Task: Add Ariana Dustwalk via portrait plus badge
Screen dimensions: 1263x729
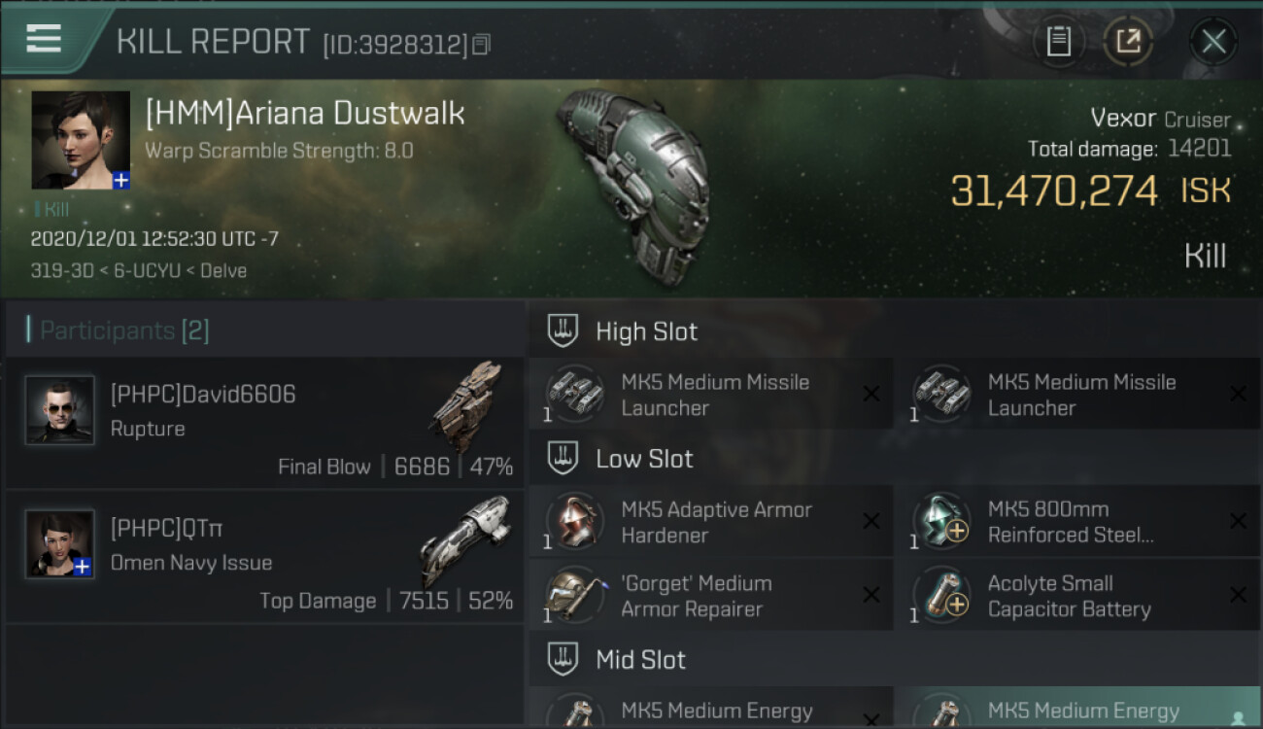Action: point(120,180)
